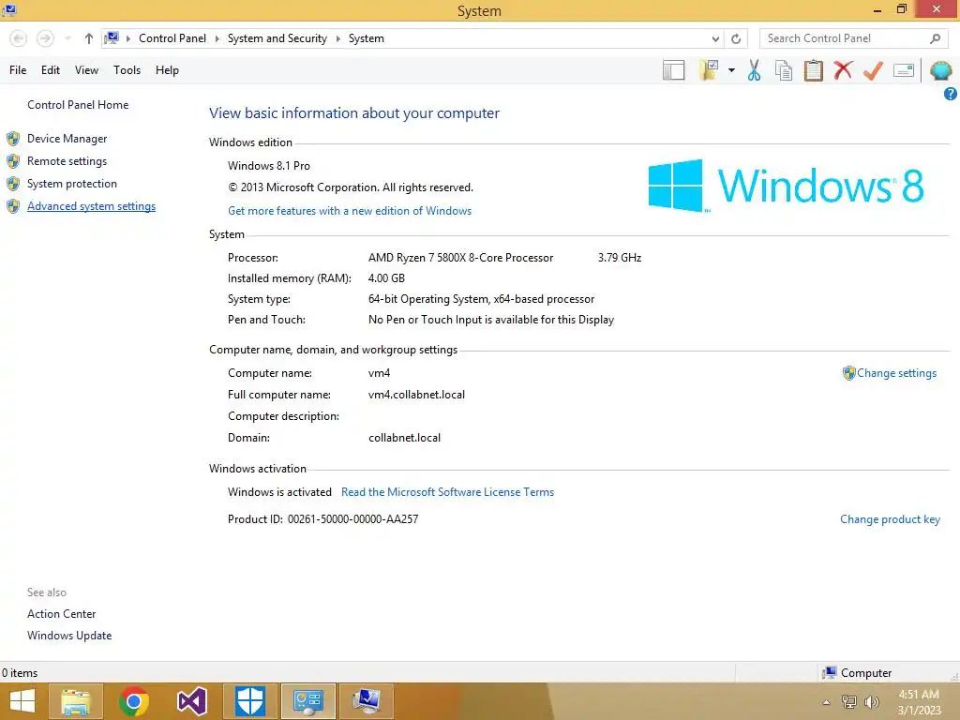The image size is (960, 720).
Task: Click Get more features with new edition link
Action: click(350, 211)
